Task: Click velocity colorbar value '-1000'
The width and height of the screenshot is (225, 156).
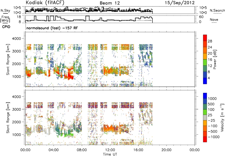Action: tap(213, 137)
